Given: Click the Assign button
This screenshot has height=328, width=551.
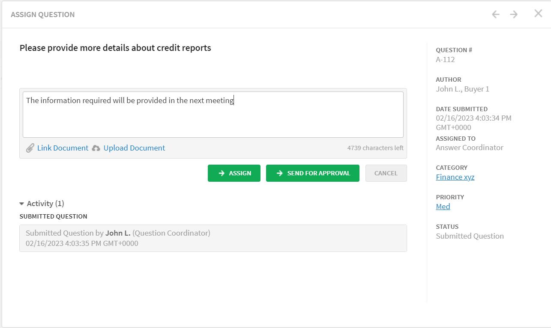Looking at the screenshot, I should (234, 173).
